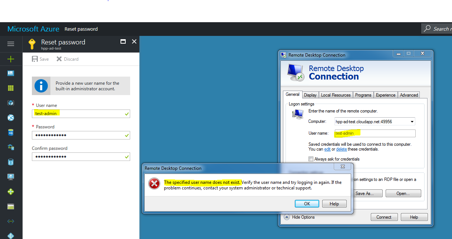452x239 pixels.
Task: Click the SQL databases sidebar icon
Action: click(x=11, y=132)
